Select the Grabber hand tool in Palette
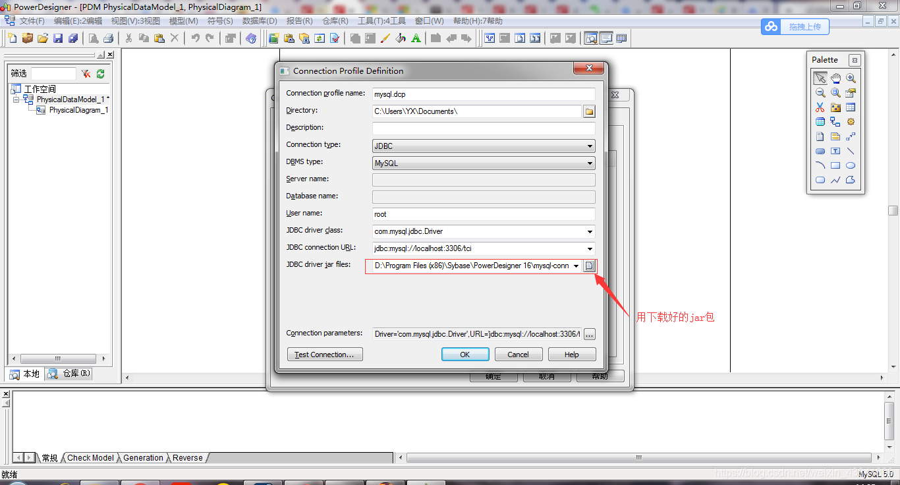Image resolution: width=900 pixels, height=485 pixels. [x=835, y=78]
